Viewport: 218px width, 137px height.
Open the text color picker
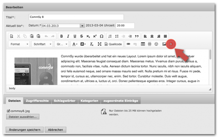pos(75,44)
